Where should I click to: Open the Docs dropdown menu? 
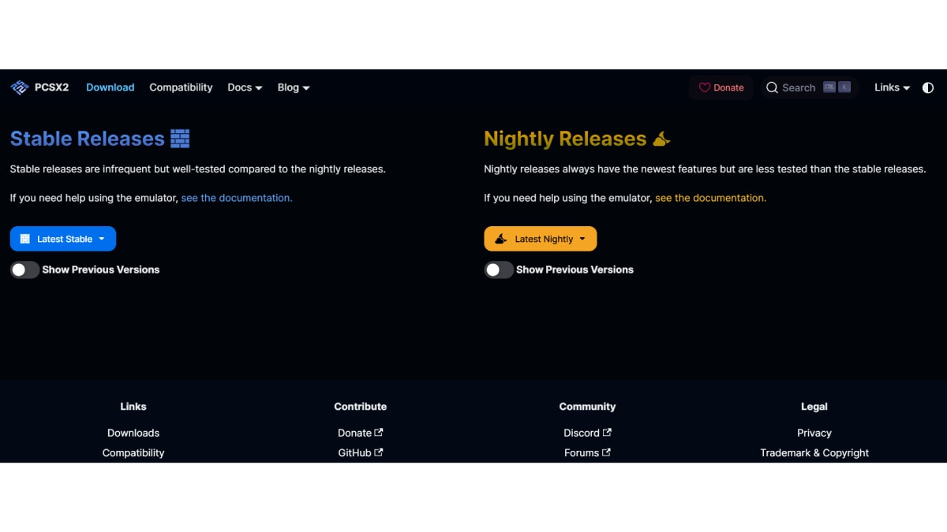[245, 87]
